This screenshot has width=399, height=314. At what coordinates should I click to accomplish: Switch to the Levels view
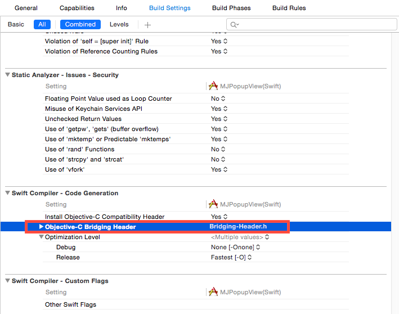[x=119, y=24]
